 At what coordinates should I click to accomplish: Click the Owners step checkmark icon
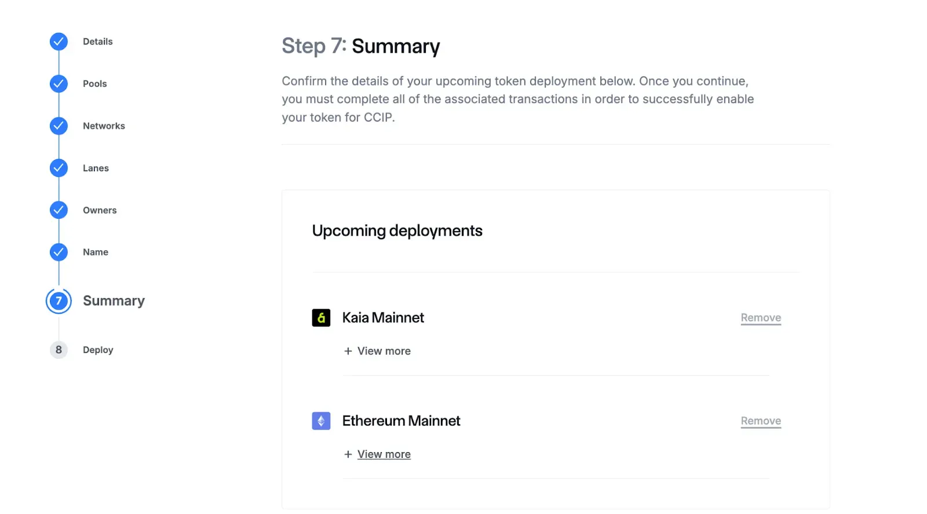tap(59, 210)
